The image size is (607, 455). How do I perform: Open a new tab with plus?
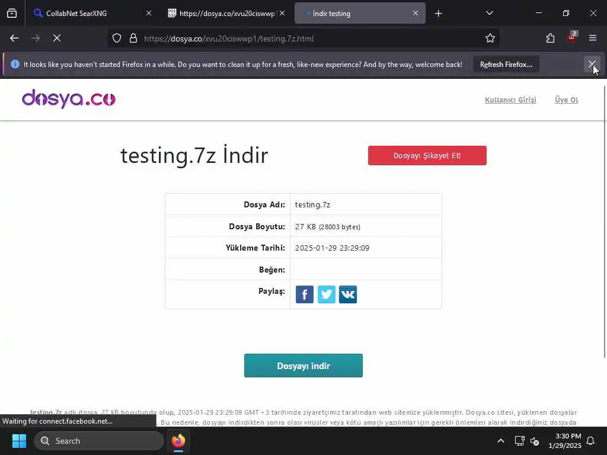(x=438, y=14)
